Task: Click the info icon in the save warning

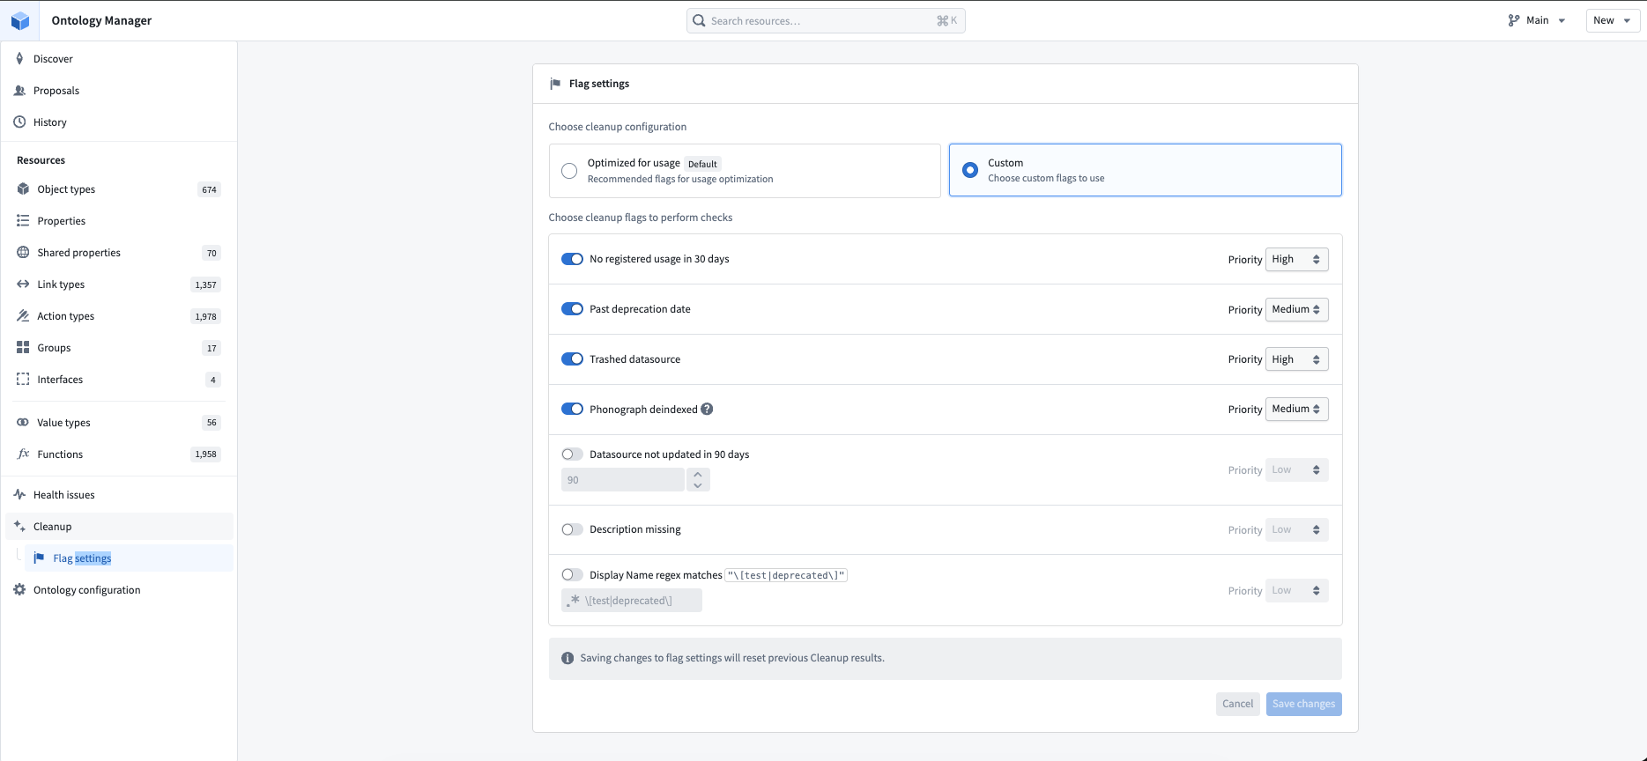Action: (568, 659)
